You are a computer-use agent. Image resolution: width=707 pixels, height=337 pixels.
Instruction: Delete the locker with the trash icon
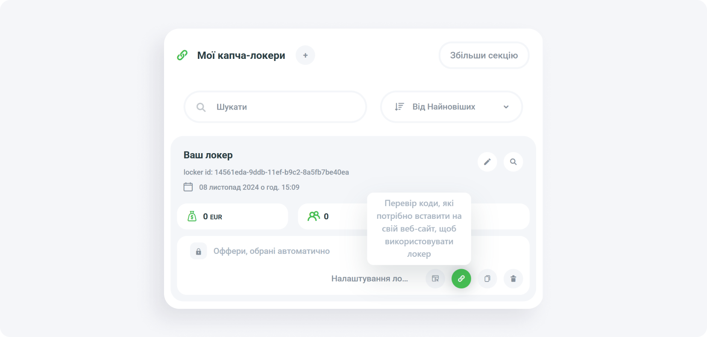click(x=513, y=279)
